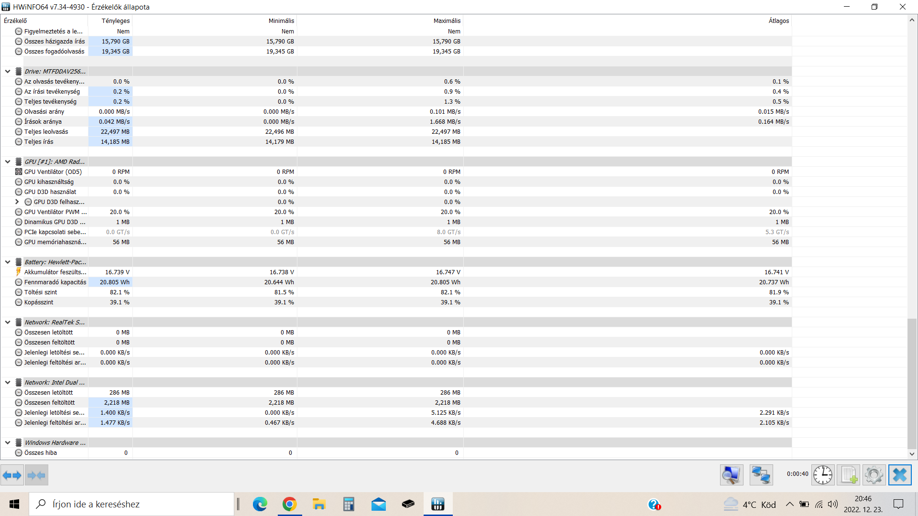Open the Mail app from the taskbar
918x516 pixels.
(x=379, y=504)
